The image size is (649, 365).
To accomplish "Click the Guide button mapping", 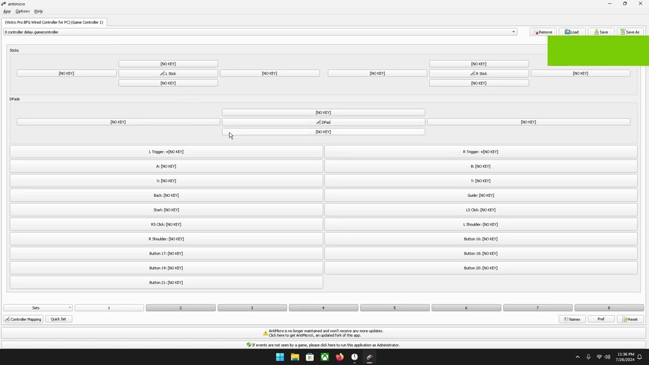I will (x=481, y=195).
